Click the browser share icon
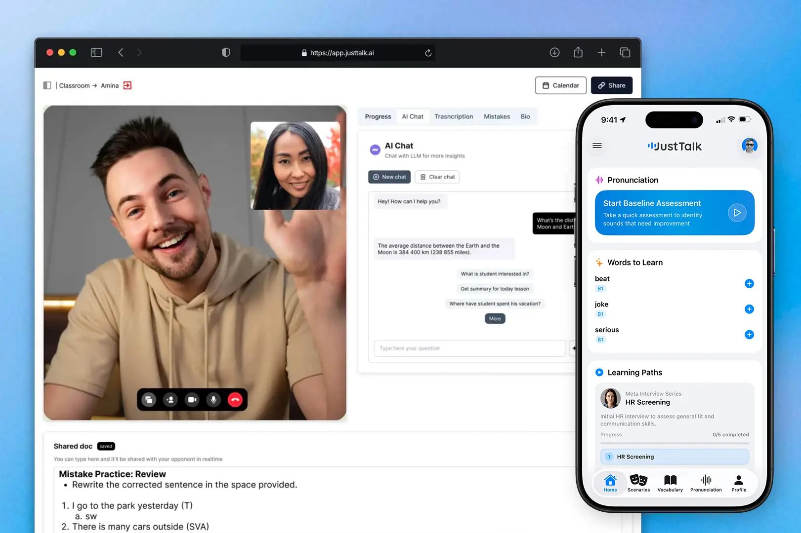The image size is (801, 533). pos(578,52)
